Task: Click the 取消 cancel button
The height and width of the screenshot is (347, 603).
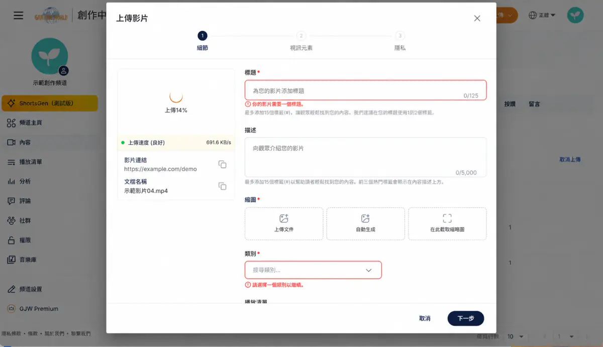Action: tap(425, 318)
